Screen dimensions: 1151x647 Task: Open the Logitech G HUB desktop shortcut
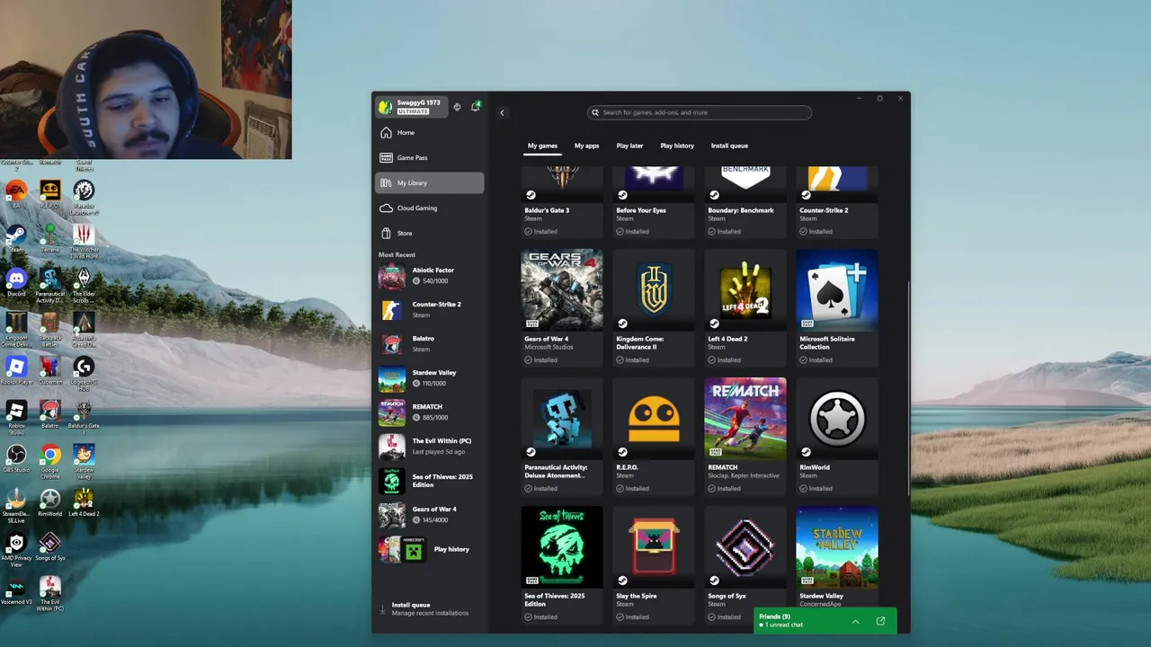coord(84,374)
